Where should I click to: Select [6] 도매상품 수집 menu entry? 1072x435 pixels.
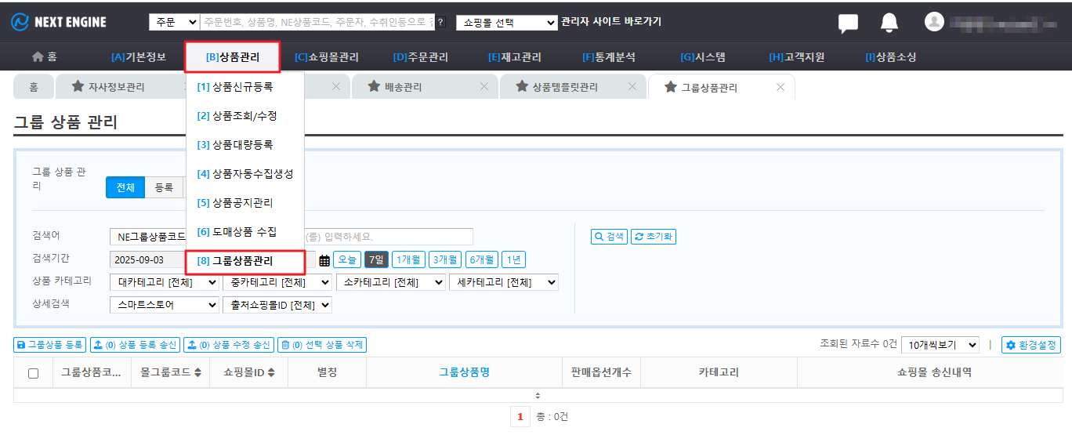(244, 232)
